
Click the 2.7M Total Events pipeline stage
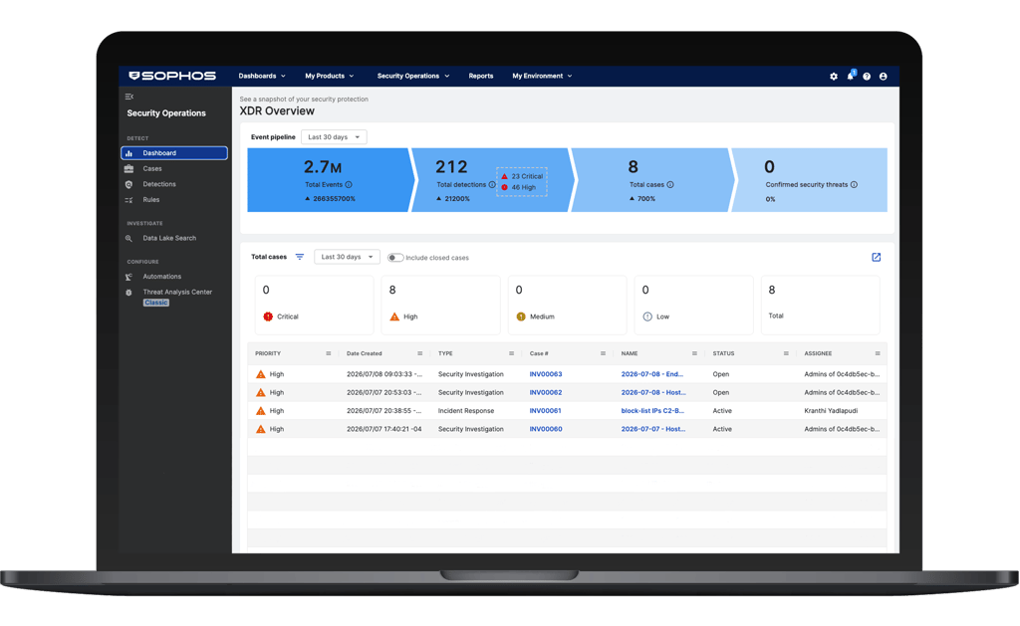[329, 180]
